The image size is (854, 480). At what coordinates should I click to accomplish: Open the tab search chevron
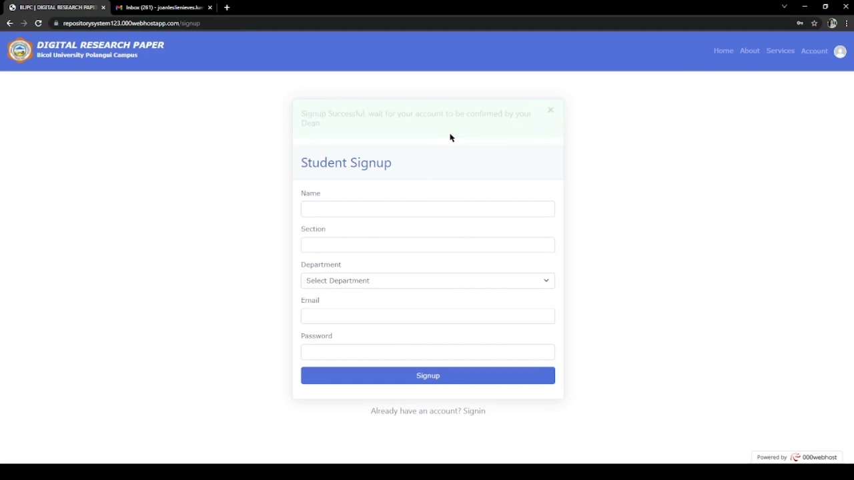(784, 7)
